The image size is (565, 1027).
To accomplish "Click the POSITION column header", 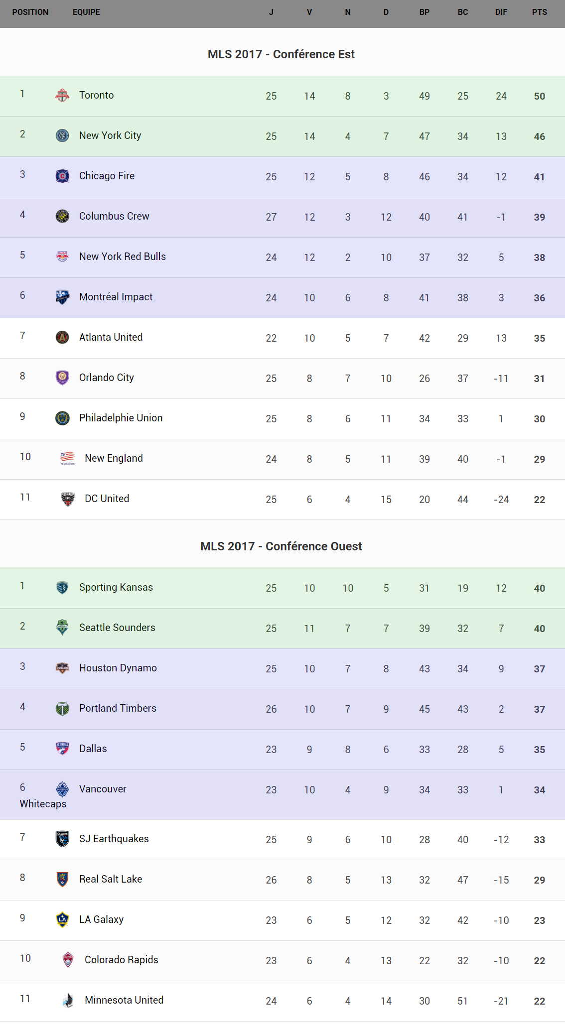I will [x=30, y=12].
